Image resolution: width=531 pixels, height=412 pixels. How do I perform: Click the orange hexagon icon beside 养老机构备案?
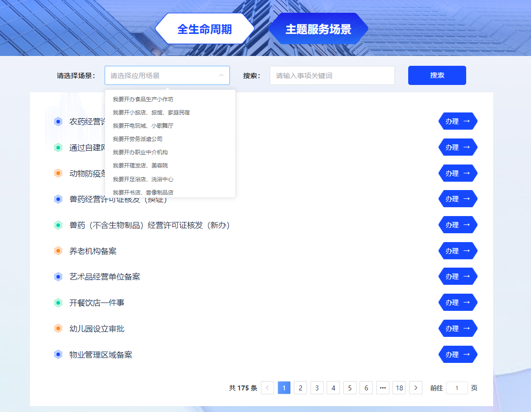(58, 251)
